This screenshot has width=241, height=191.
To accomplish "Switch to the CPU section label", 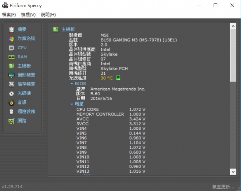I will [22, 48].
